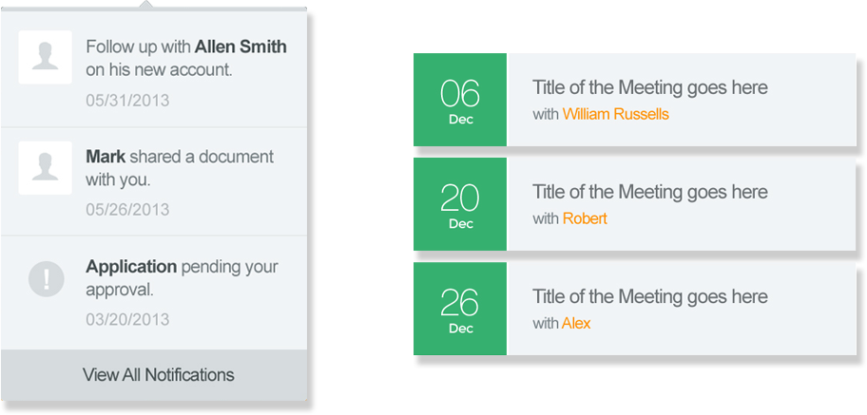Open Mark's shared document notification
Screen dimensions: 867x415
point(179,168)
